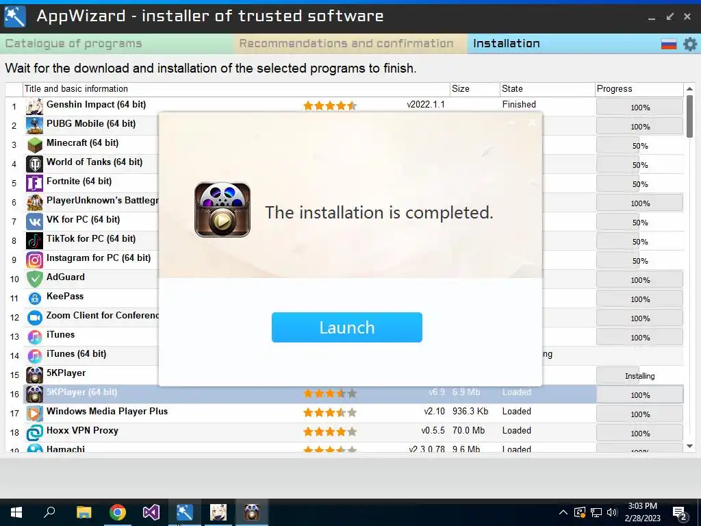The height and width of the screenshot is (526, 701).
Task: Select the Windows Media Player Plus title
Action: point(107,412)
